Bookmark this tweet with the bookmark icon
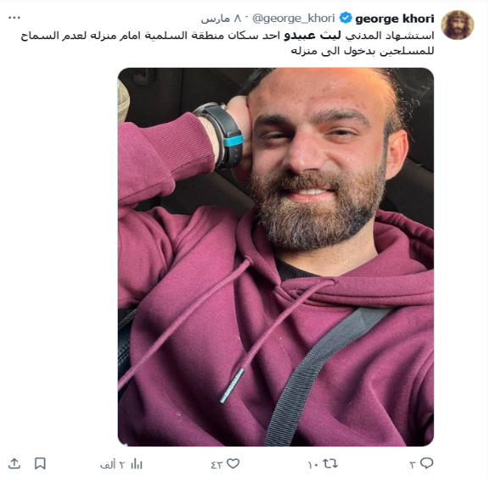 coord(40,463)
